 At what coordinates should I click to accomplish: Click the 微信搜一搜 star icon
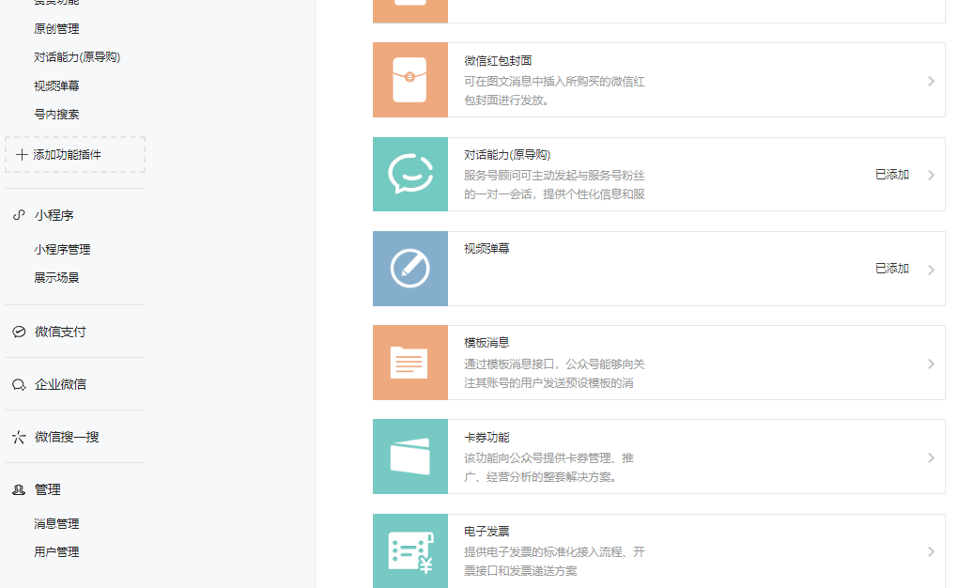coord(19,437)
